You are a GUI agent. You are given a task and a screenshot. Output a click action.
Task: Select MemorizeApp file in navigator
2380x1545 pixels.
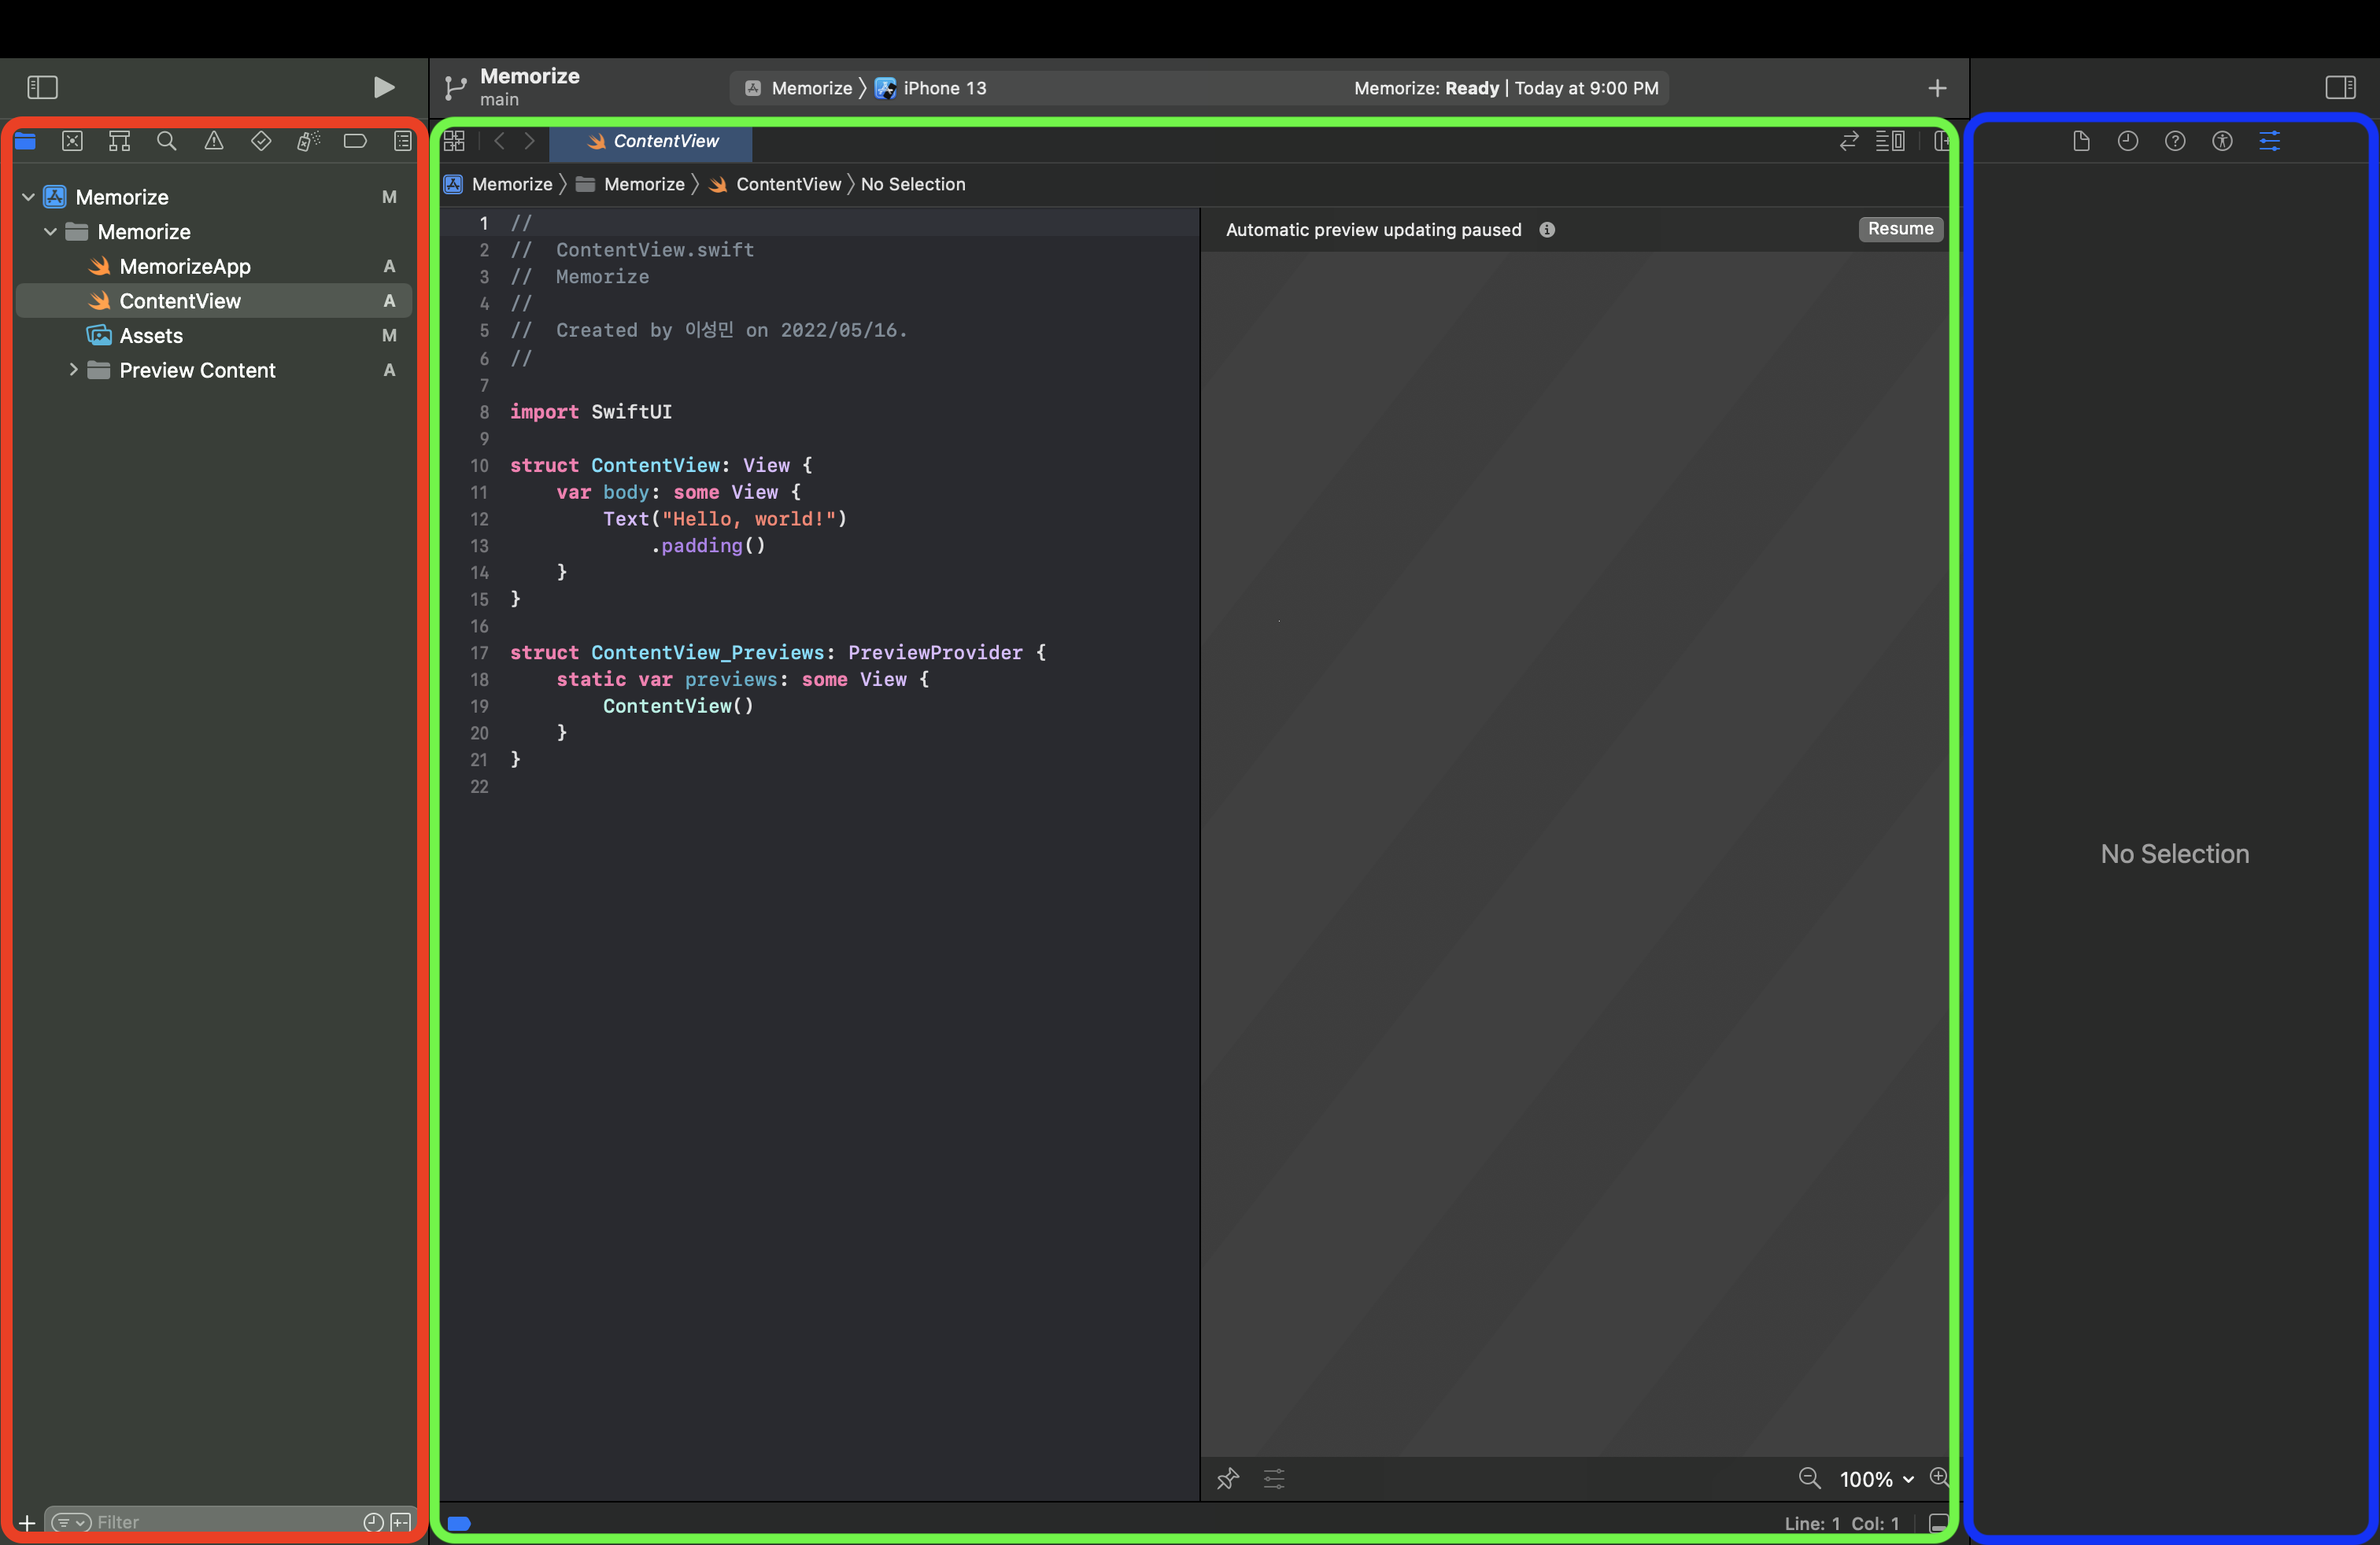185,266
